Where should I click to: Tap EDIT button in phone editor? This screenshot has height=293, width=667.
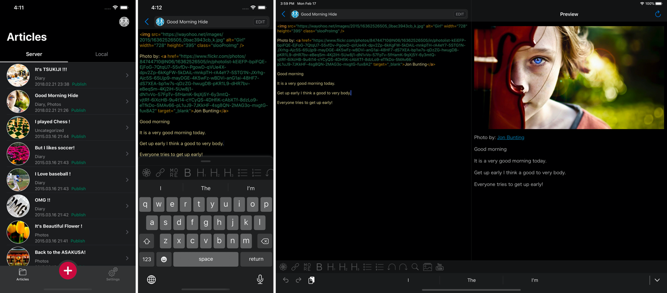click(x=260, y=22)
